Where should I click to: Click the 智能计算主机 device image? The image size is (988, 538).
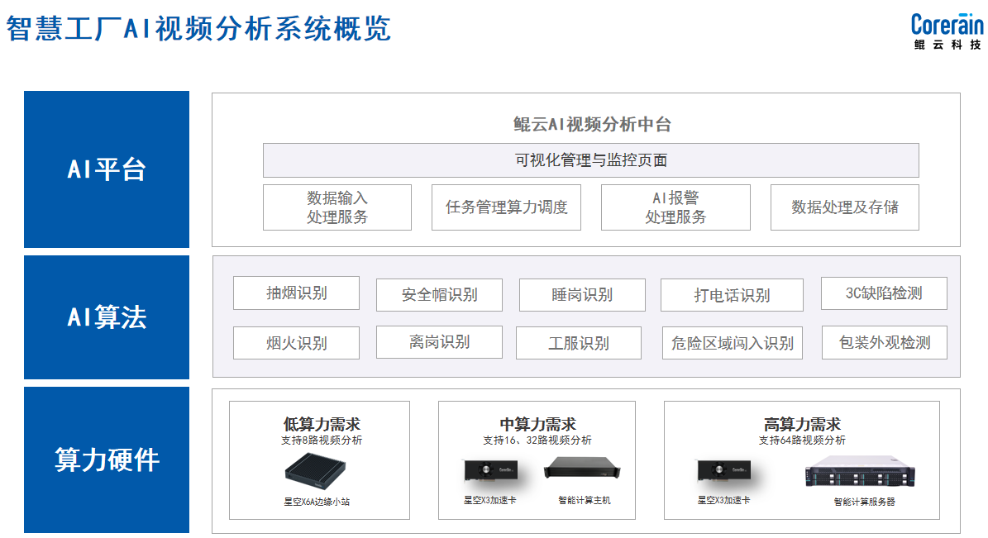coord(582,470)
